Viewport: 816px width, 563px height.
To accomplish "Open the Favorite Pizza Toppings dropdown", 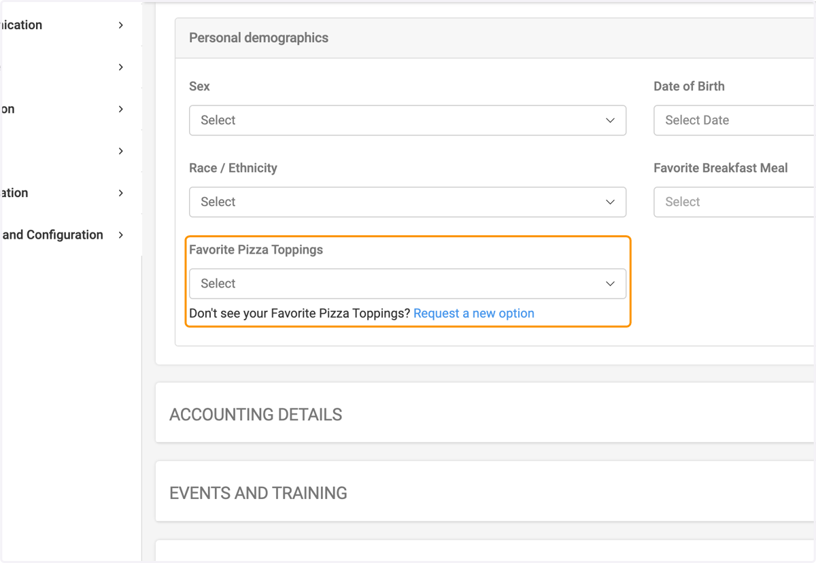I will (407, 284).
